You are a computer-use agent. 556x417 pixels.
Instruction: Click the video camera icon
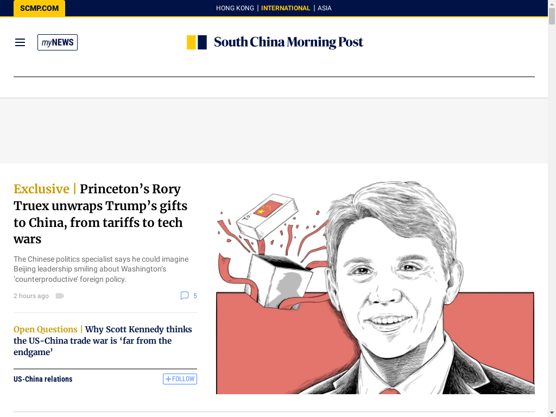pyautogui.click(x=60, y=296)
